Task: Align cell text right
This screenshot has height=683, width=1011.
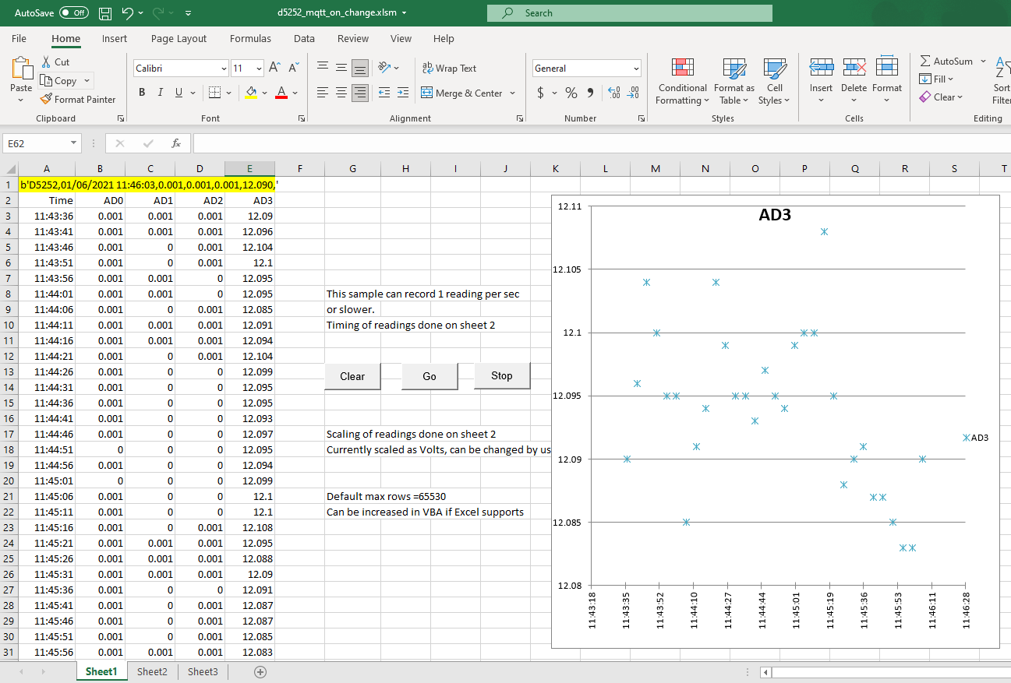Action: [x=359, y=93]
